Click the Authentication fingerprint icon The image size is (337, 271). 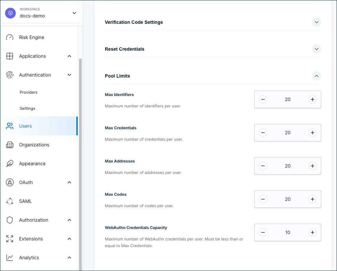[9, 75]
